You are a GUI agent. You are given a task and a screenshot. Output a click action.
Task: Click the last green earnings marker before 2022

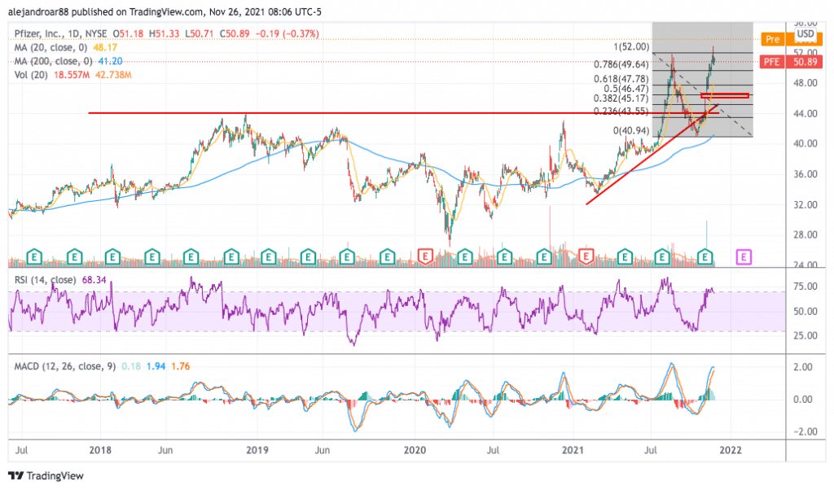coord(705,257)
